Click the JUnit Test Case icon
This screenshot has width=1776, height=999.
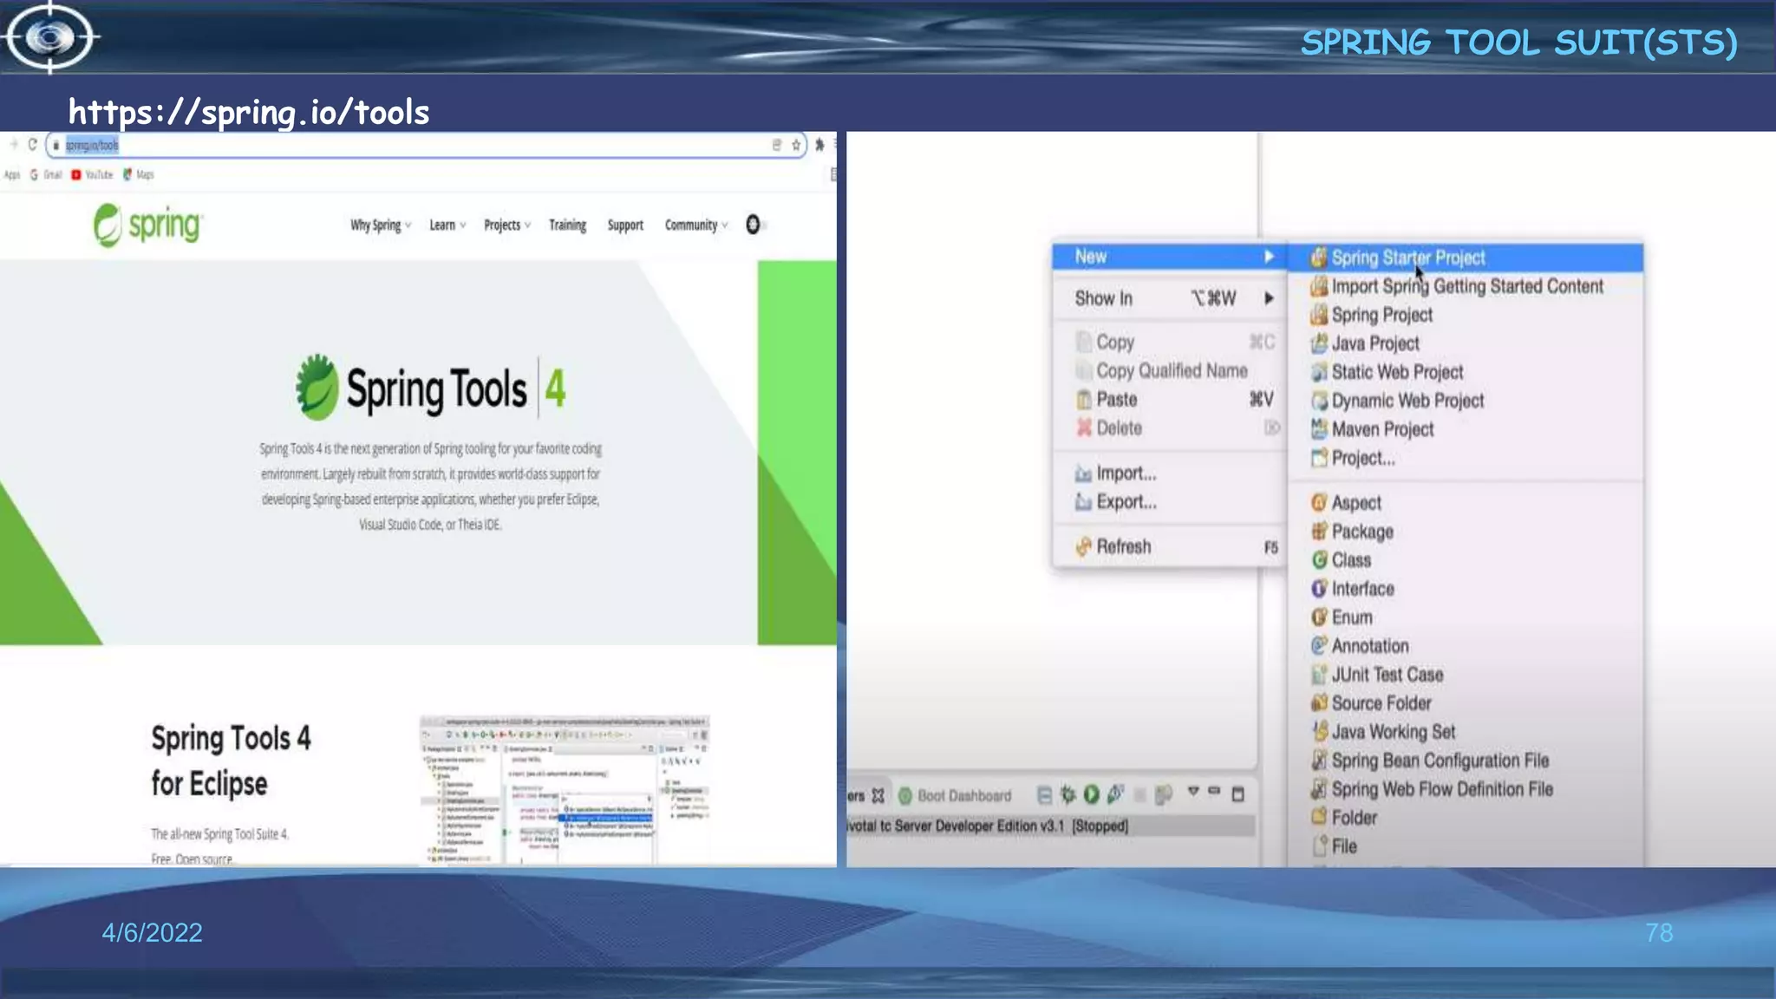pyautogui.click(x=1319, y=675)
